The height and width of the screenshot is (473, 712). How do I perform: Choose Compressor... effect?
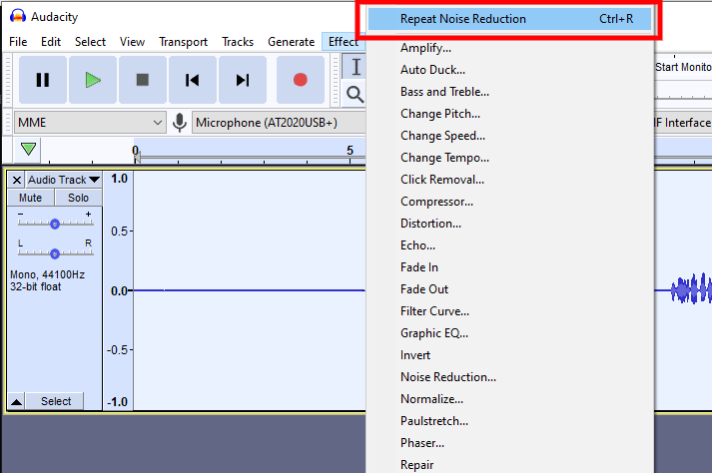pyautogui.click(x=509, y=202)
